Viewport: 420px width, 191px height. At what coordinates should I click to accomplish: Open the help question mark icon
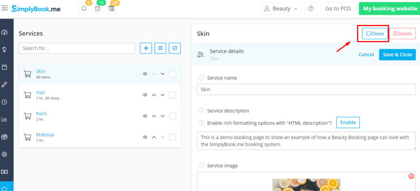point(311,9)
